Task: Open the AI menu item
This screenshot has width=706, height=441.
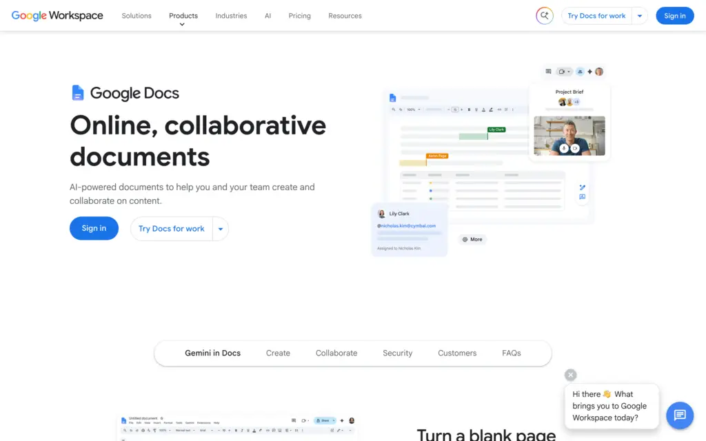Action: [268, 16]
